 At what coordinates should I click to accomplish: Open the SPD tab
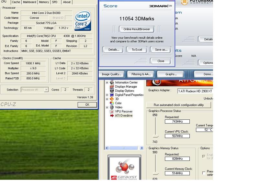coord(55,2)
